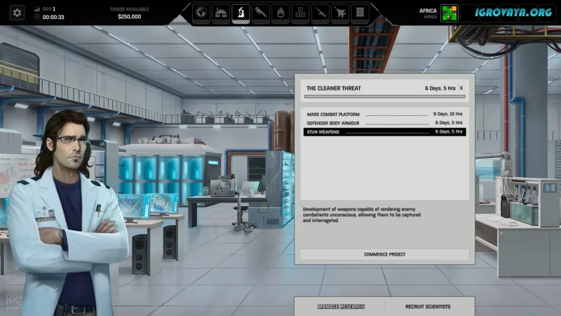Viewport: 561px width, 316px height.
Task: Open the personnel rank chevrons icon
Action: [x=280, y=12]
